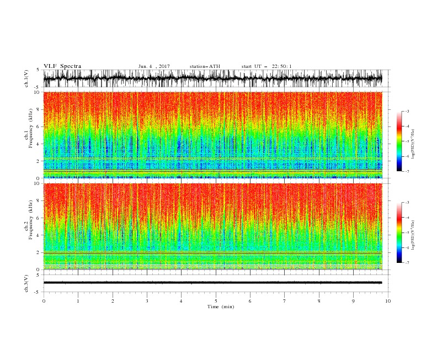Click the ch.3 flat waveform trace
Image resolution: width=437 pixels, height=338 pixels.
[x=212, y=283]
